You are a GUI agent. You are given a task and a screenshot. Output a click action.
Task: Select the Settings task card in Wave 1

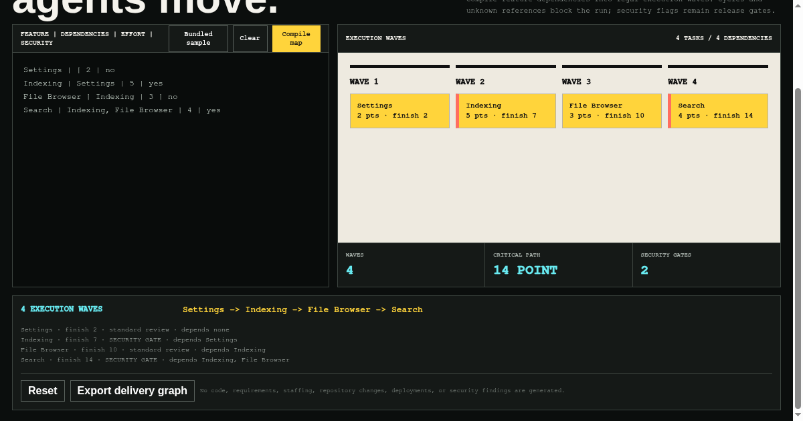click(399, 111)
